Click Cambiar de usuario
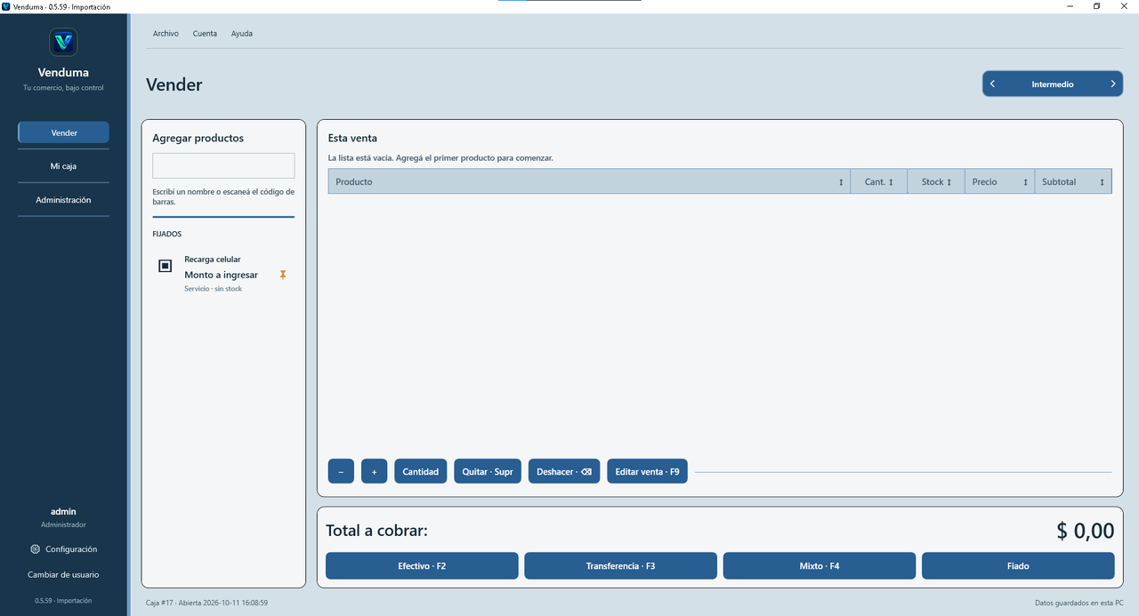Image resolution: width=1139 pixels, height=616 pixels. click(x=63, y=574)
